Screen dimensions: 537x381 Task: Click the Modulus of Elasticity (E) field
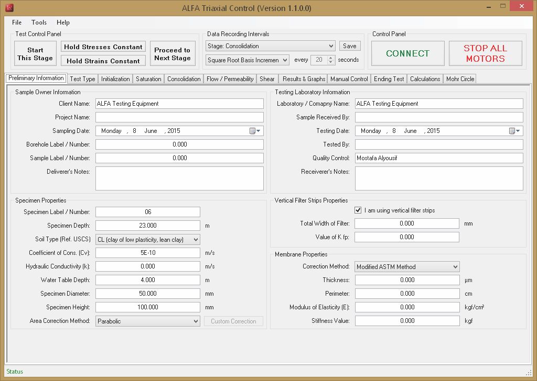(407, 307)
